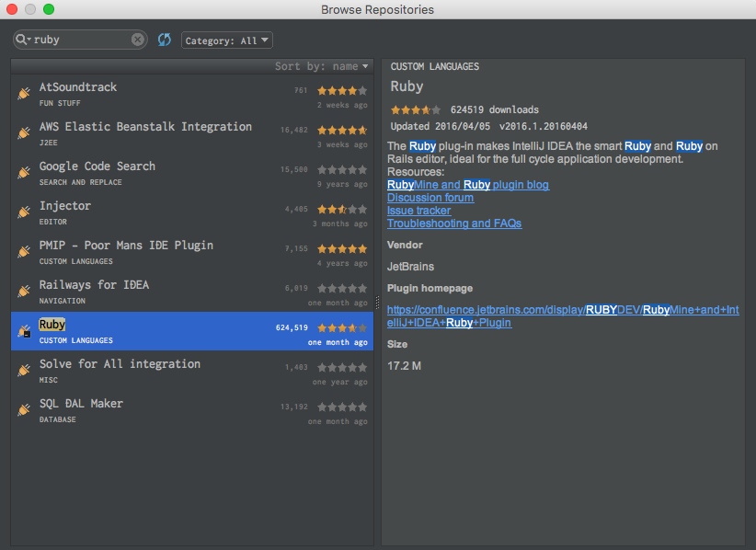The height and width of the screenshot is (550, 756).
Task: Click the DATABASE category label
Action: [x=57, y=419]
